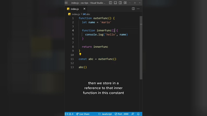Minimize the Visual Studio Code window
The image size is (207, 116).
(x=130, y=3)
